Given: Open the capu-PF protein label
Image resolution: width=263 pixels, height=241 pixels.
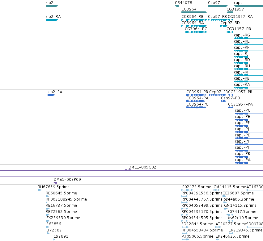Looking at the screenshot, I should coord(242,123).
